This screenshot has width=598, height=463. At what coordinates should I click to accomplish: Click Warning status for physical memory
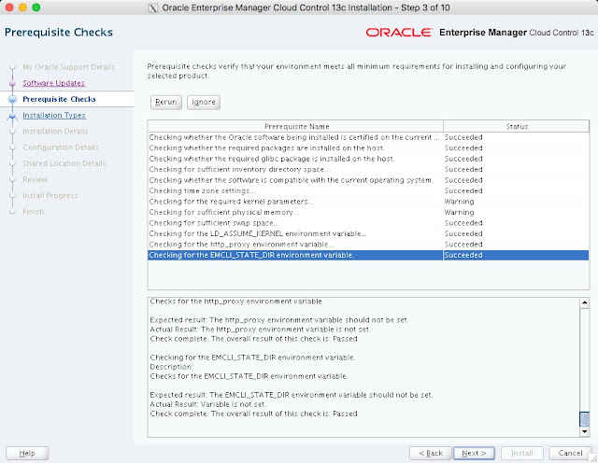(x=459, y=212)
